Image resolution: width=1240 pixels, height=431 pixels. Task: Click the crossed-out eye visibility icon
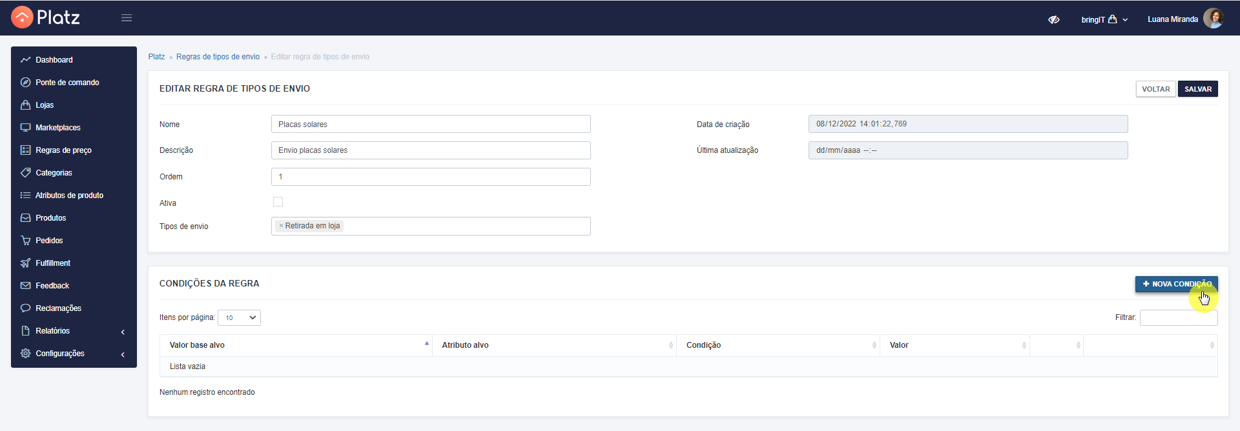[1054, 19]
